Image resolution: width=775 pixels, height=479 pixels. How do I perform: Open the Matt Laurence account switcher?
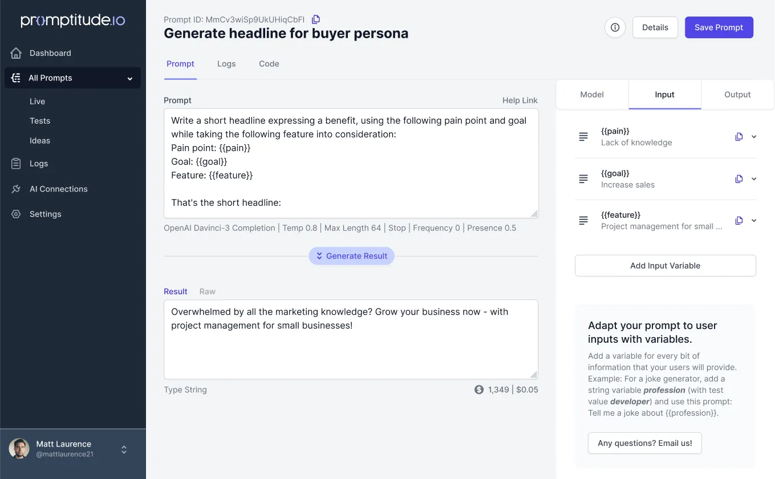[124, 449]
